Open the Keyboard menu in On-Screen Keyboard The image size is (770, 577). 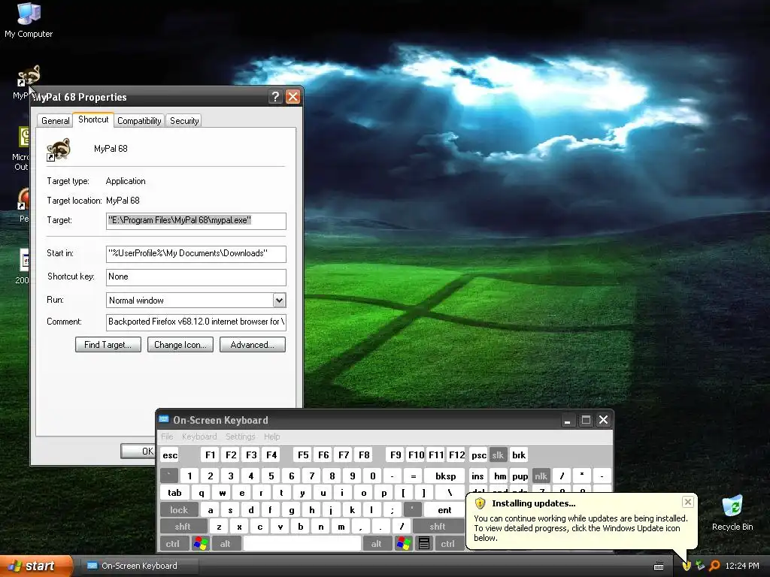coord(199,437)
